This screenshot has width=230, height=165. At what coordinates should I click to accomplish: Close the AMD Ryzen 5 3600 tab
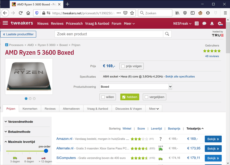click(x=59, y=4)
